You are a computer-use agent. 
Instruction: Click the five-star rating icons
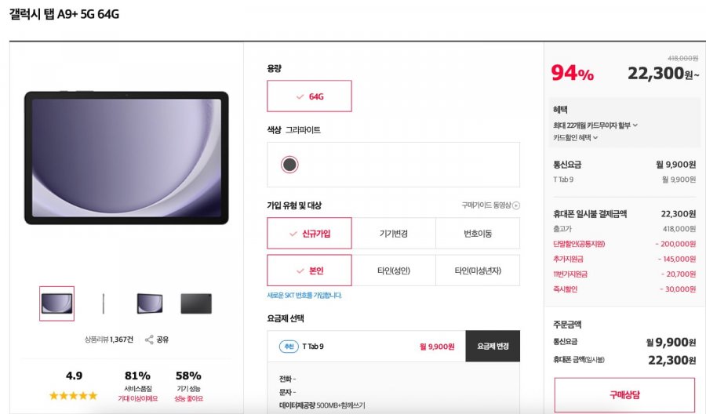pos(74,395)
